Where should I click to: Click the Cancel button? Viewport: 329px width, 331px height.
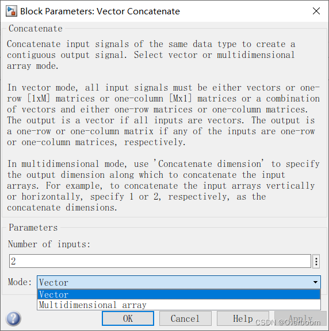[185, 318]
